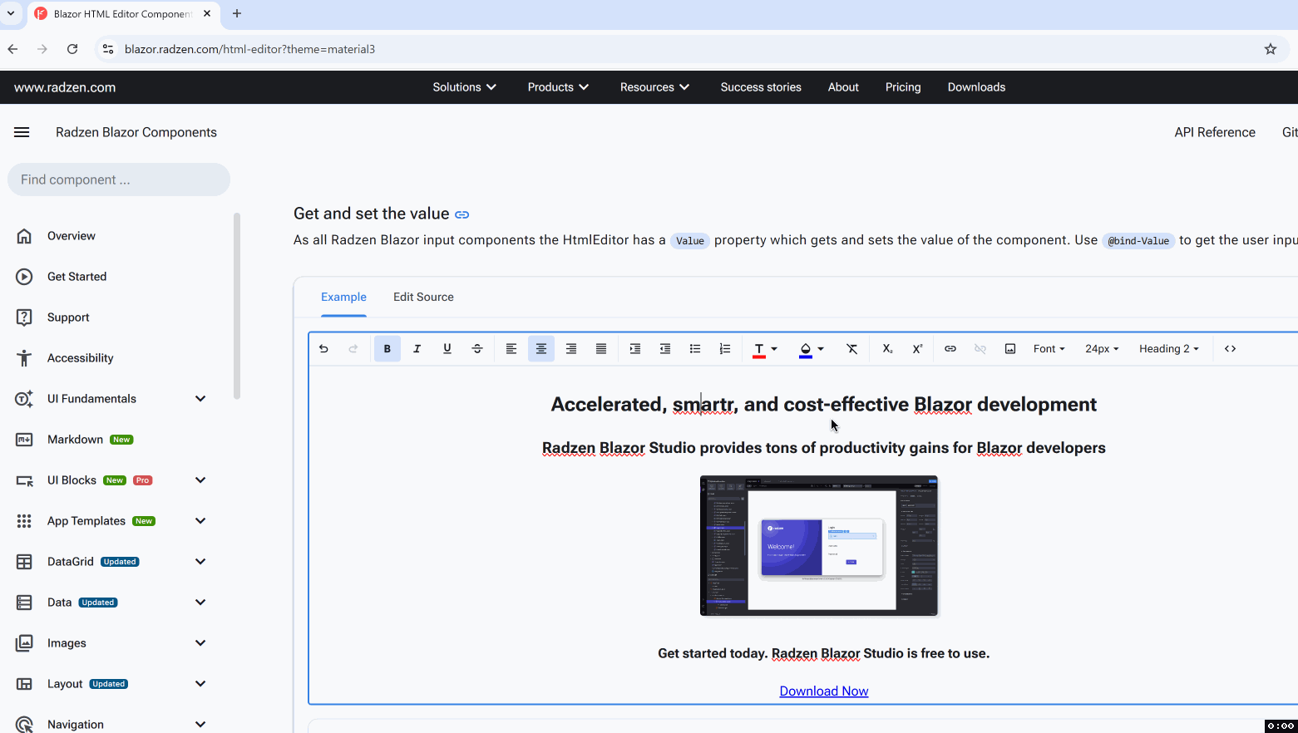Undo the last edit in the editor
Screen dimensions: 1298x733
(x=323, y=349)
